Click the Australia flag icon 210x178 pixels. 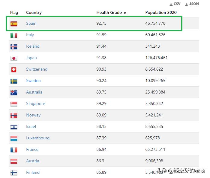tap(14, 92)
